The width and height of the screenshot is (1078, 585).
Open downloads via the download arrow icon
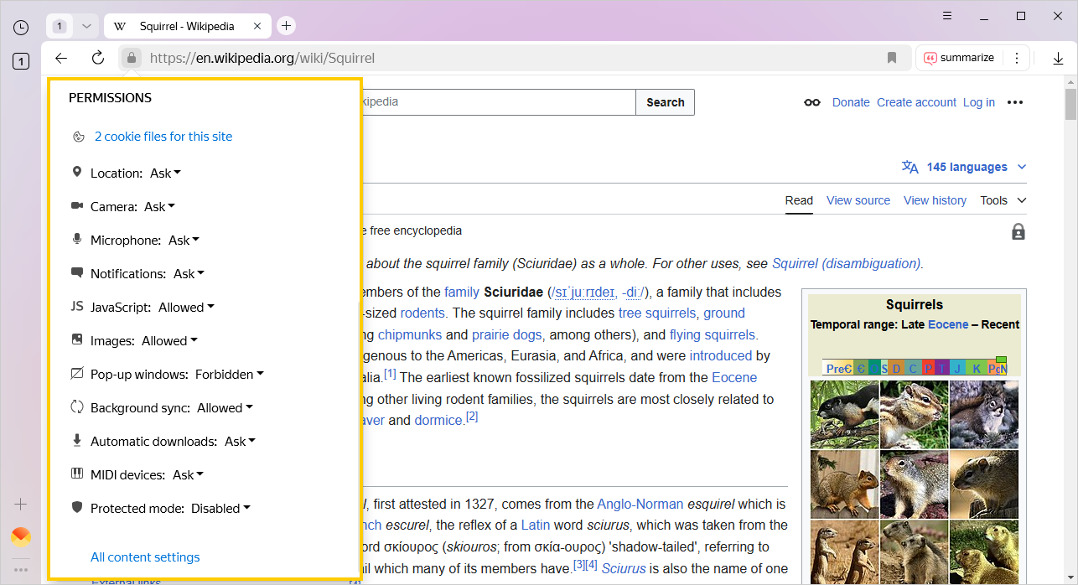coord(1058,58)
